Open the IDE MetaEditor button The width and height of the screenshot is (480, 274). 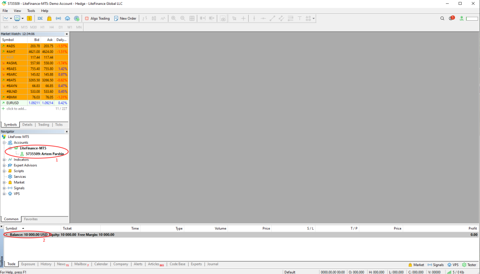[x=40, y=18]
